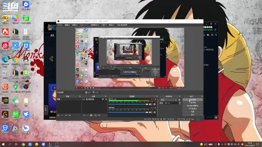Click the first Controls button (stop streaming)

tap(193, 100)
